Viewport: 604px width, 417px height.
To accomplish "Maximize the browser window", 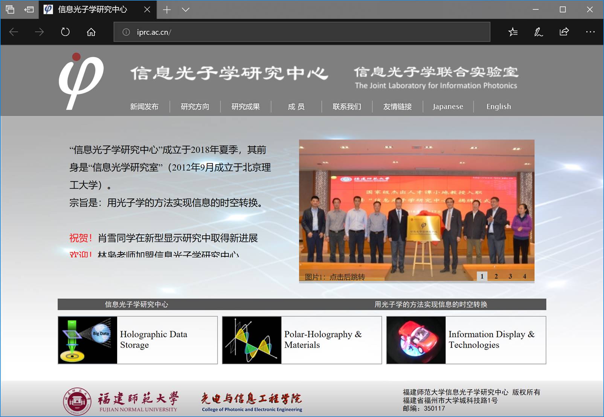I will [563, 9].
